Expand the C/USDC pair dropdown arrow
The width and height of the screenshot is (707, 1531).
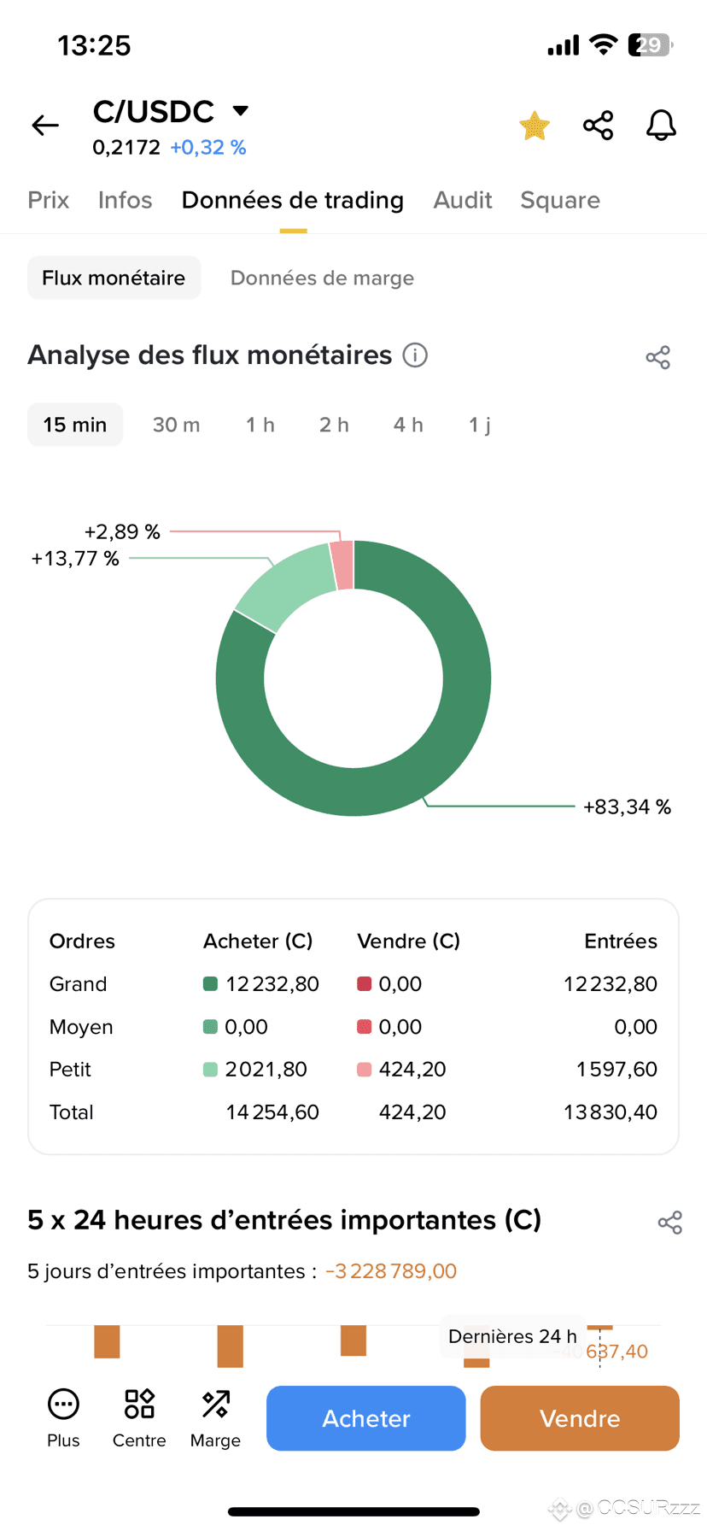pos(241,110)
